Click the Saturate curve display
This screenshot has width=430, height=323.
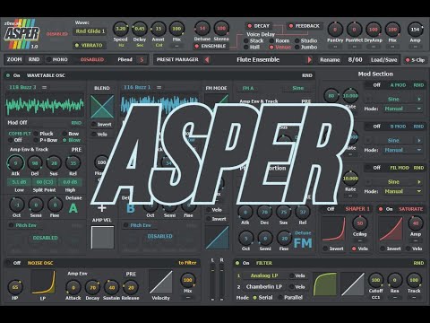coord(391,229)
